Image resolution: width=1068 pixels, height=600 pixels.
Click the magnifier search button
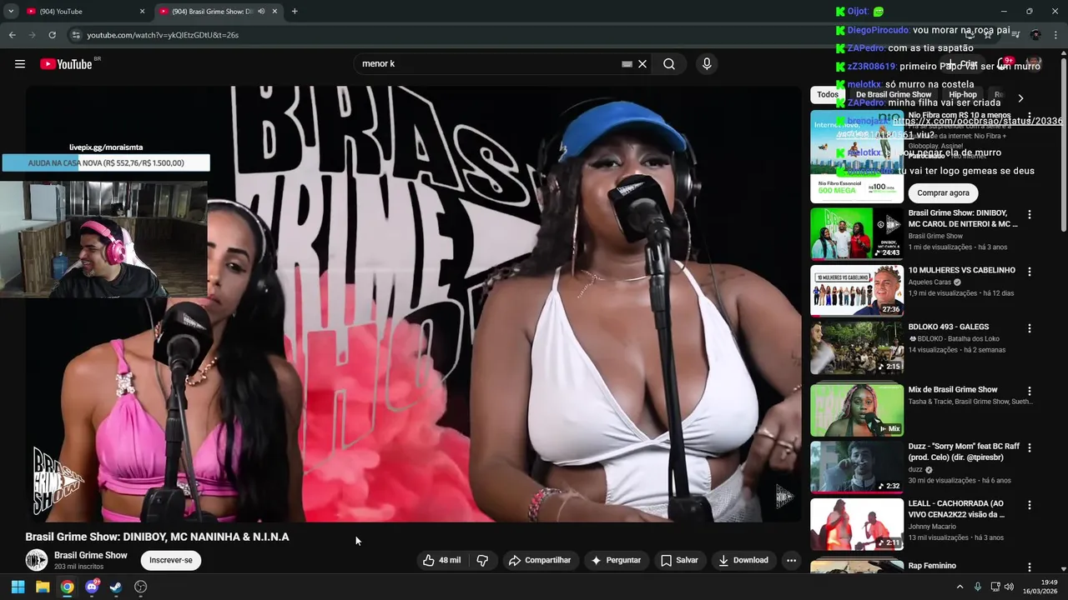pyautogui.click(x=669, y=64)
